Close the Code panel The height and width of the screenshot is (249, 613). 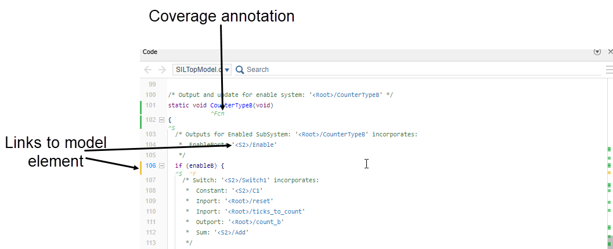(610, 52)
